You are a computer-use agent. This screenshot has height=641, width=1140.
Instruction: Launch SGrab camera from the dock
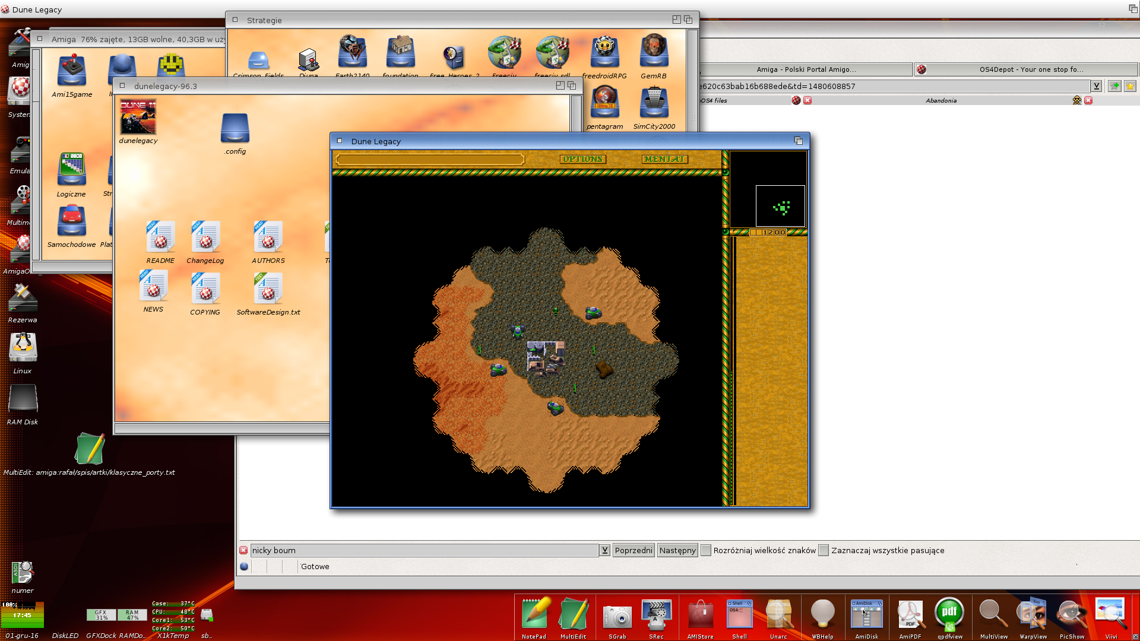click(x=617, y=618)
